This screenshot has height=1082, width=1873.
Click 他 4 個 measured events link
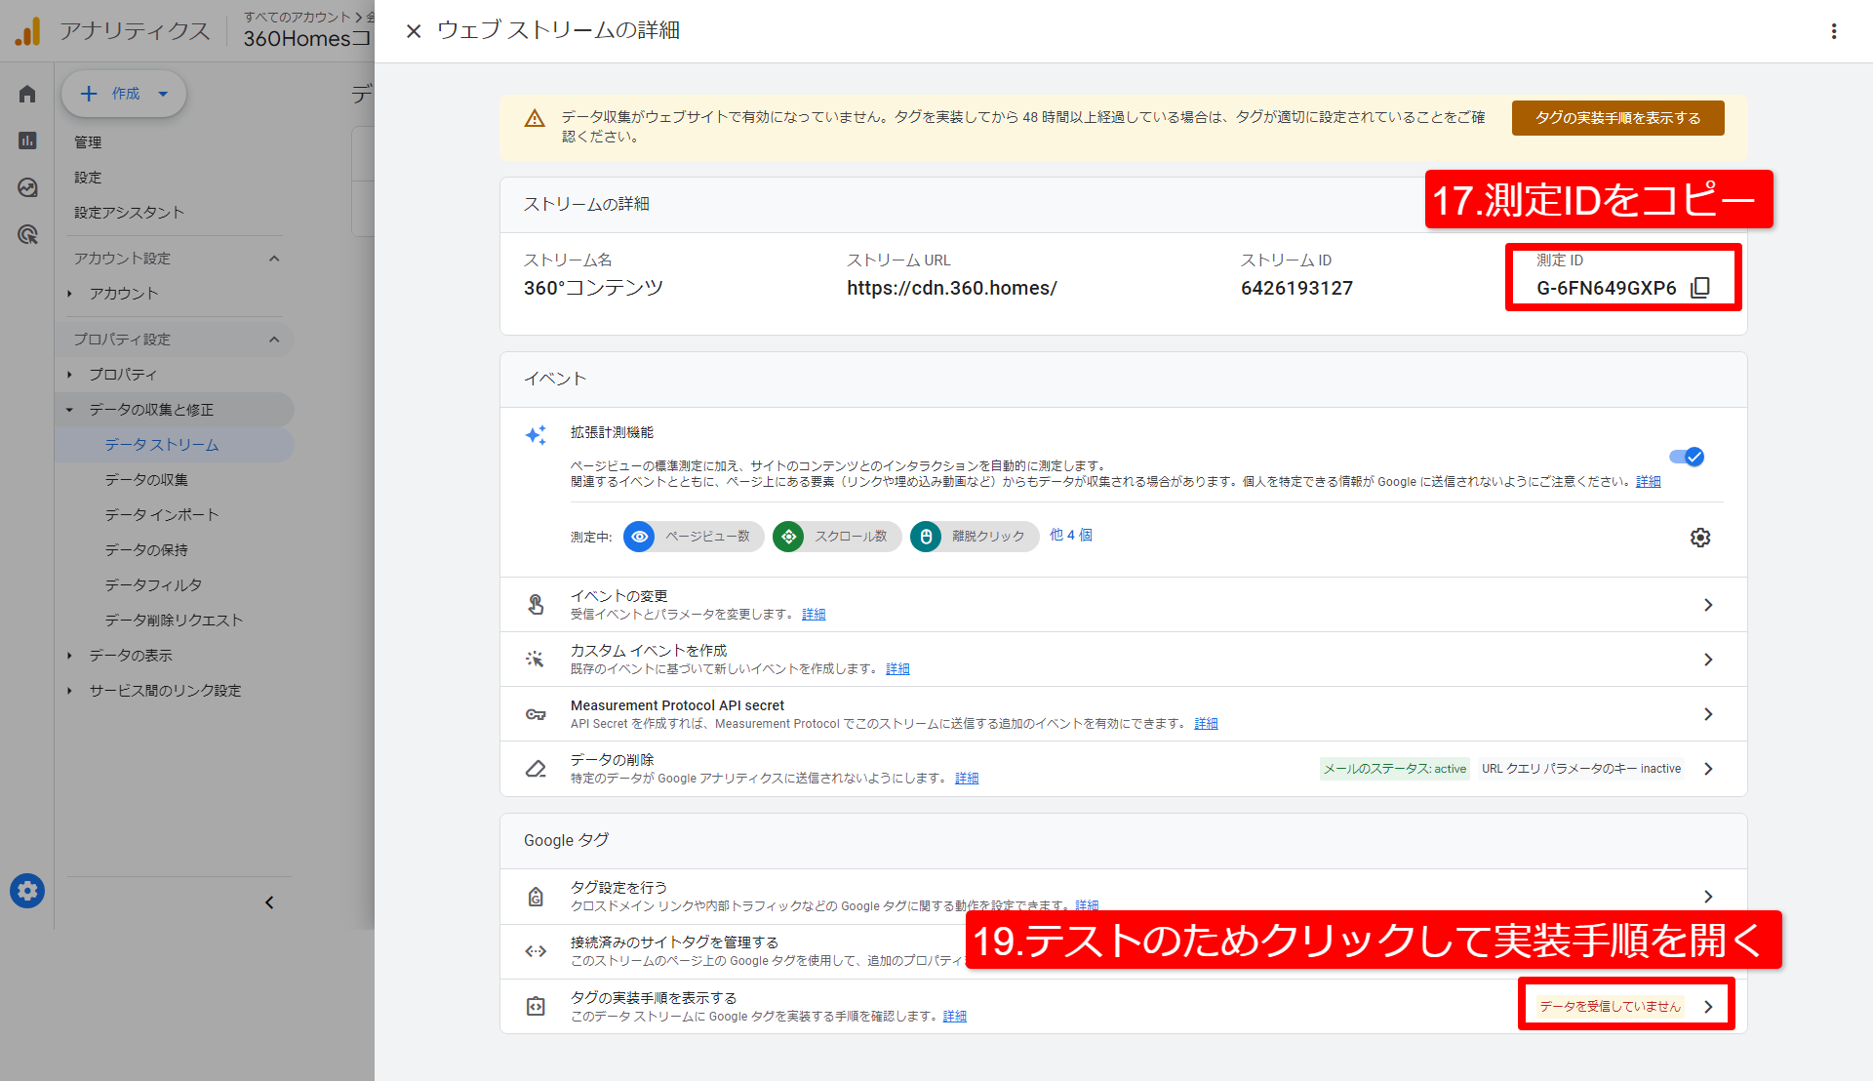click(x=1070, y=536)
